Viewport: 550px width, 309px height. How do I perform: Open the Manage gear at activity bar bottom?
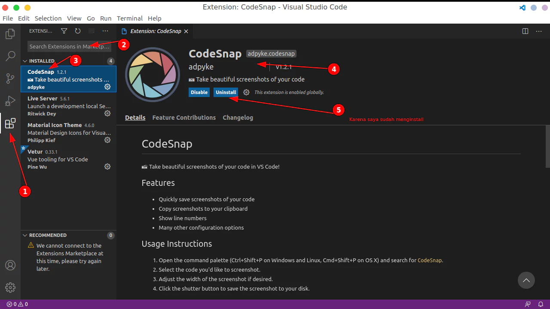[10, 288]
